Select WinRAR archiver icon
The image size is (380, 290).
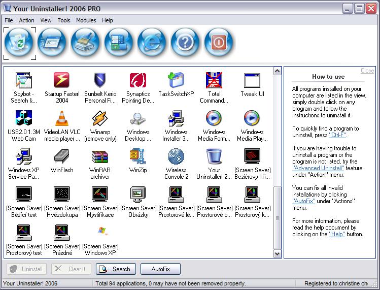[x=100, y=156]
